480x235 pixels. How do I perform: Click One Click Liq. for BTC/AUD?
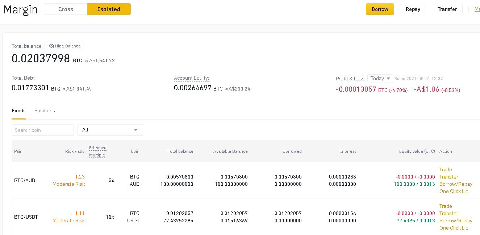coord(454,191)
